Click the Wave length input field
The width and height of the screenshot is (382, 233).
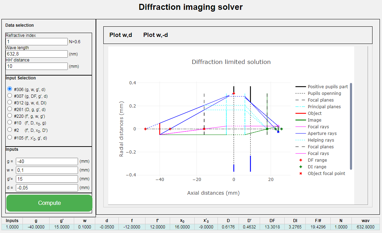pos(37,54)
